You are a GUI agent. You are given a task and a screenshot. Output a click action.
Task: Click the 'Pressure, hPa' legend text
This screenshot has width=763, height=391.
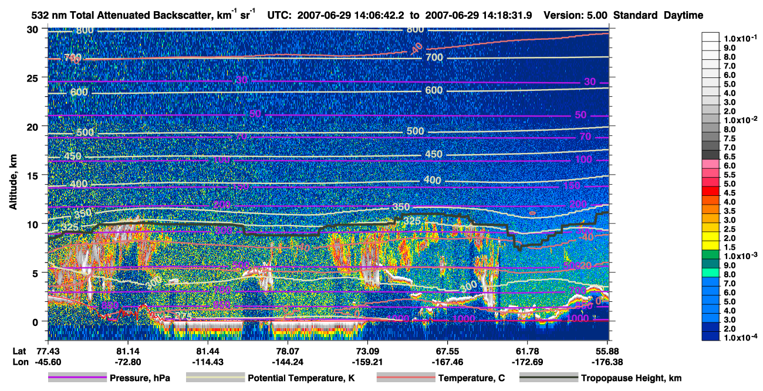tap(139, 378)
